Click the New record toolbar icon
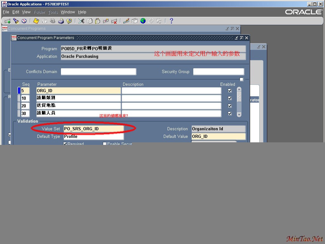325x244 pixels. 7,21
